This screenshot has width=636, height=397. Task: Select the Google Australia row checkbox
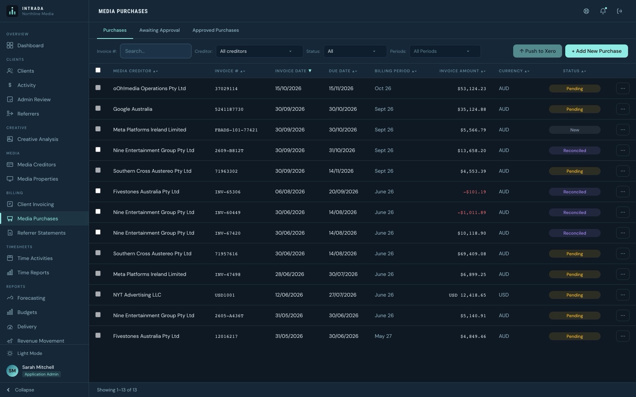(98, 108)
